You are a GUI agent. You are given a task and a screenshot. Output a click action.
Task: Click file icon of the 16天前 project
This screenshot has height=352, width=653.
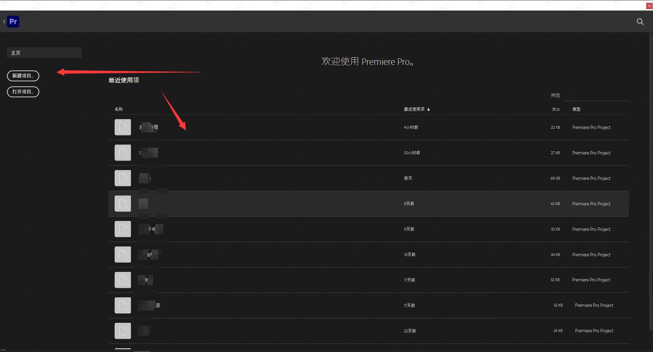click(123, 255)
